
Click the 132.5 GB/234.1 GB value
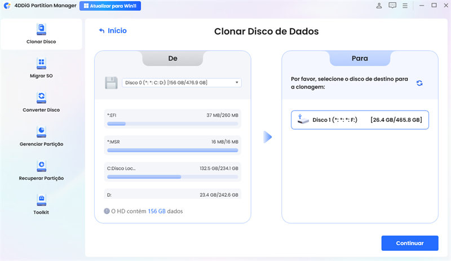[x=219, y=169]
